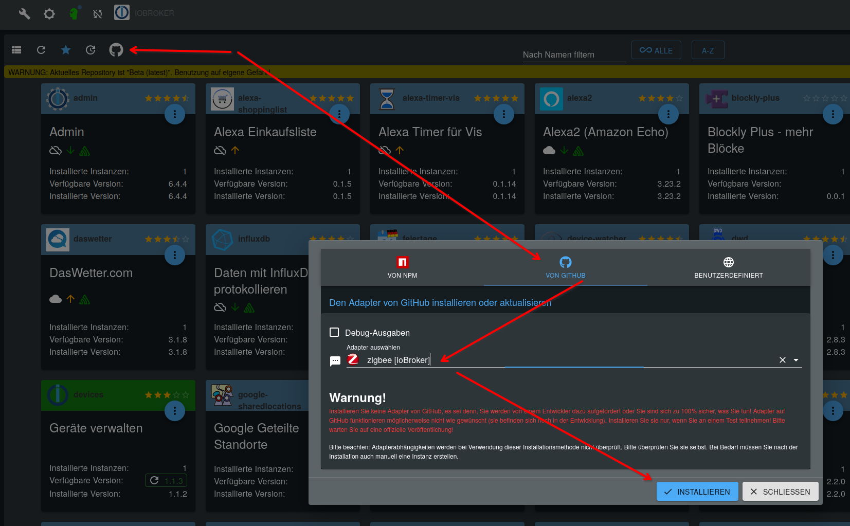Click the alexa-shoppinglist cart logo
850x526 pixels.
point(223,99)
